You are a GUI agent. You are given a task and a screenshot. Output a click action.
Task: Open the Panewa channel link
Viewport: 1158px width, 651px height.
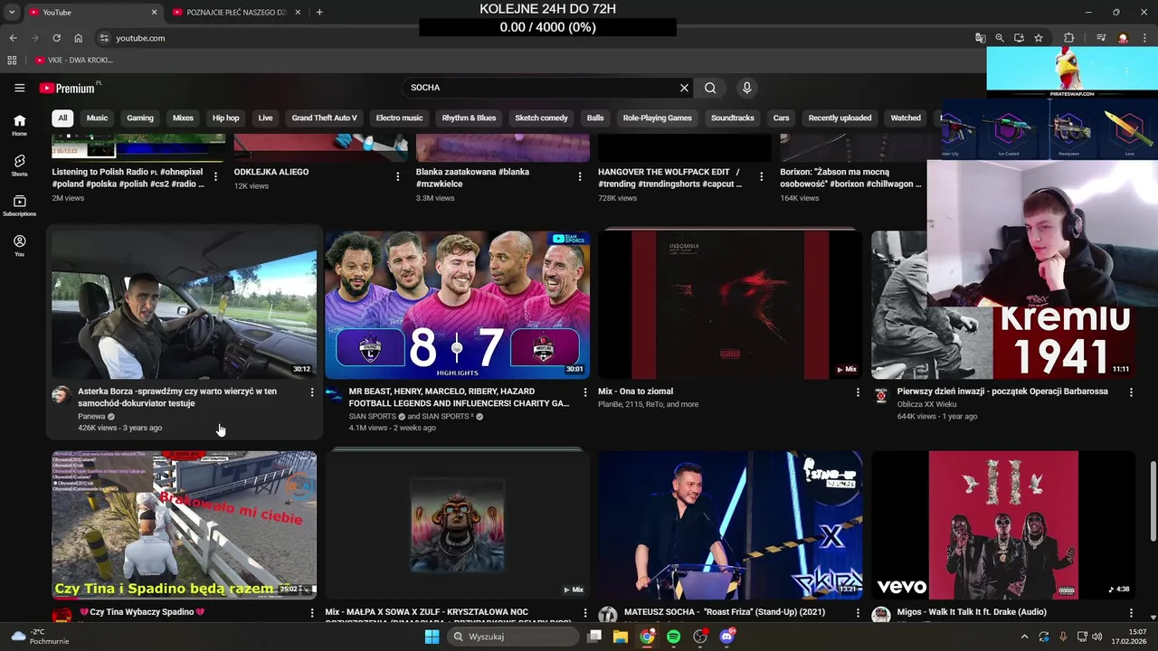91,417
